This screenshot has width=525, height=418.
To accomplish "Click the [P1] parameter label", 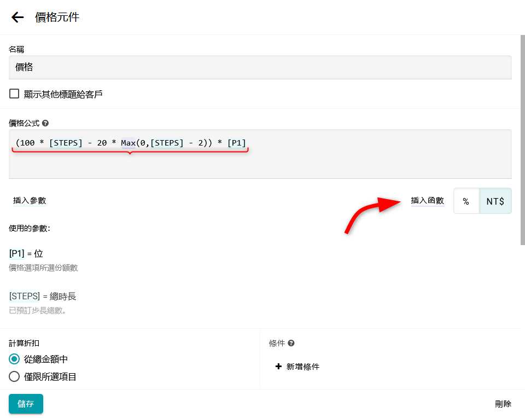I will click(x=17, y=253).
